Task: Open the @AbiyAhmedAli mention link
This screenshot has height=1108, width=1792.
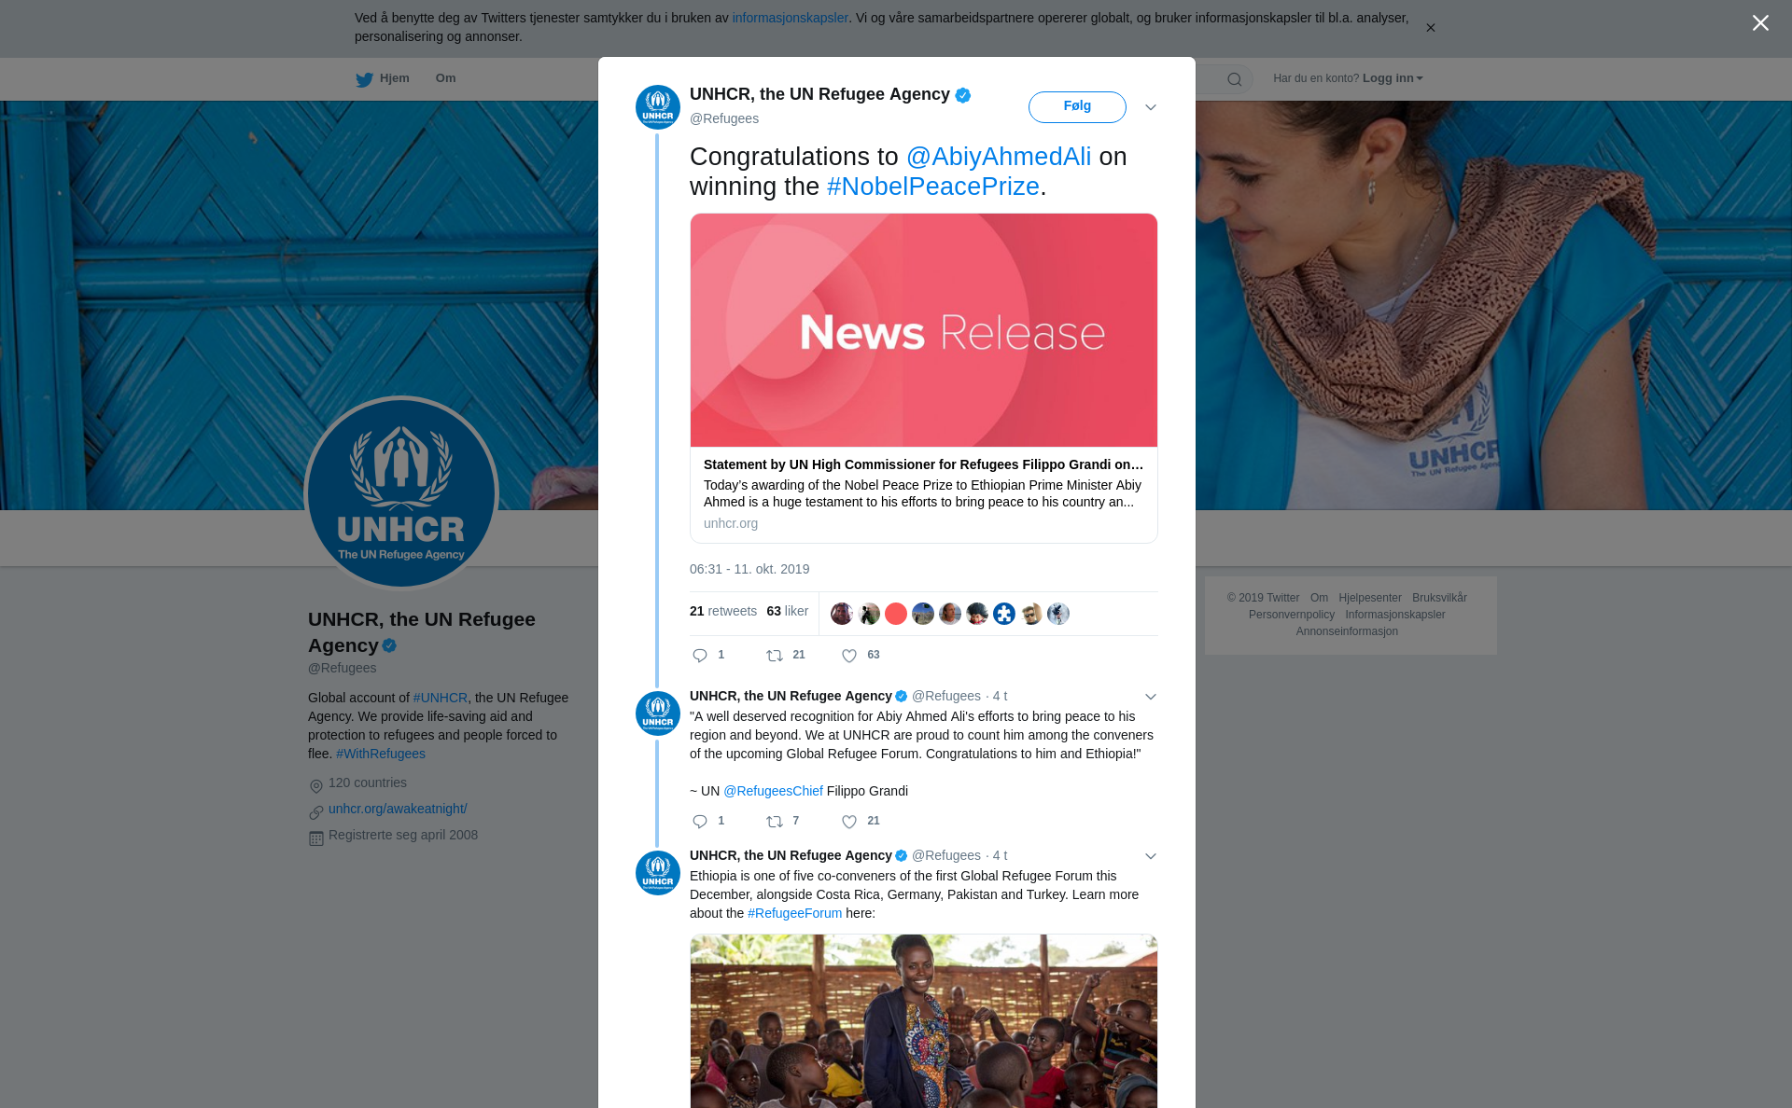Action: 999,157
